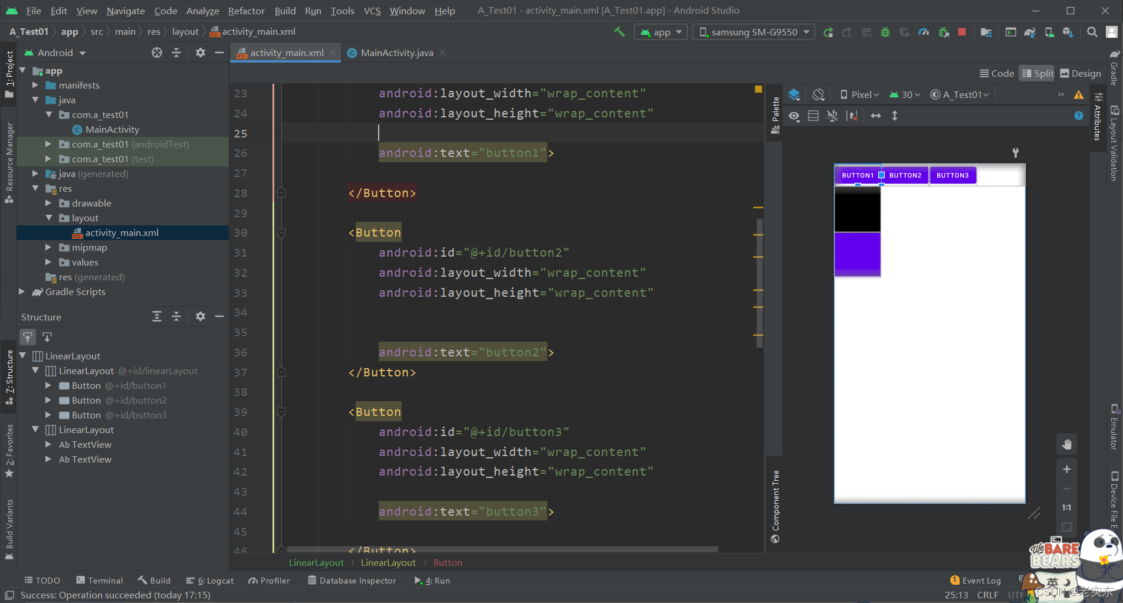Open the AVD Manager icon
Screen dimensions: 1123x603
(1049, 32)
